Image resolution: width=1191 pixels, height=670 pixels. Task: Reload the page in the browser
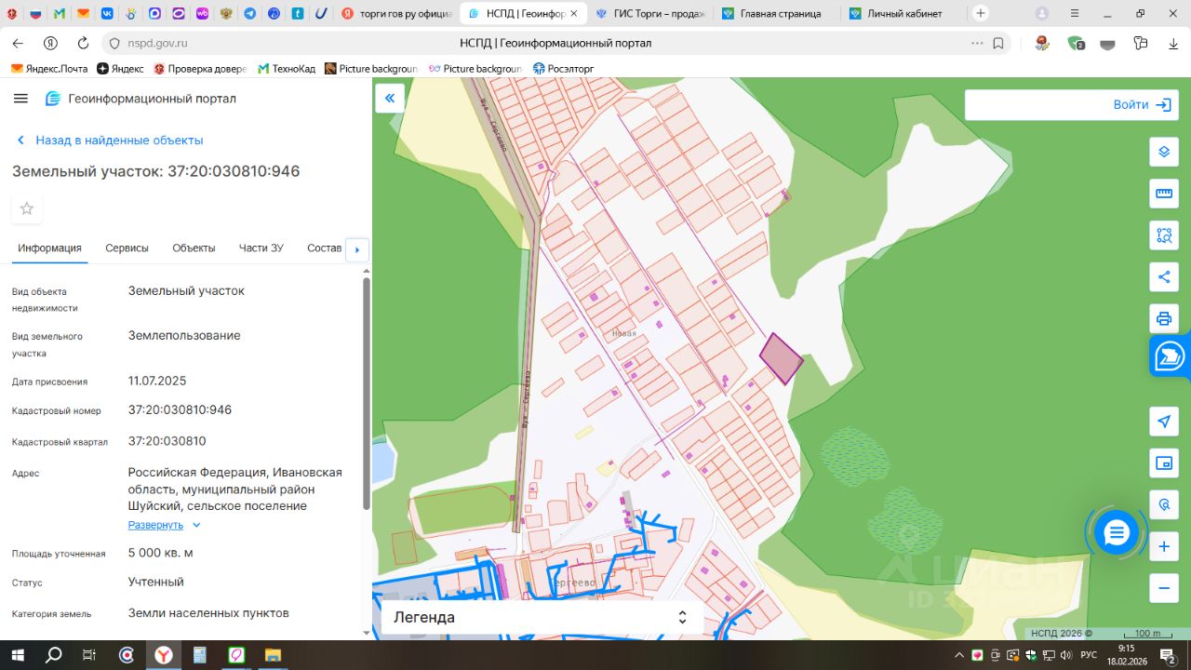[83, 43]
